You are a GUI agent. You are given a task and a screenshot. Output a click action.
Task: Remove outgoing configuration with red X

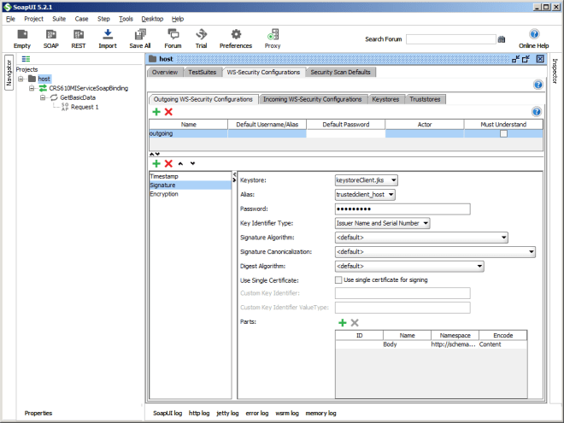point(168,112)
